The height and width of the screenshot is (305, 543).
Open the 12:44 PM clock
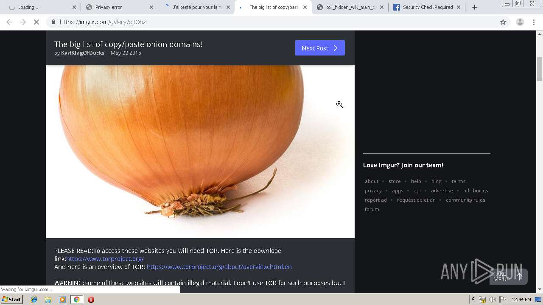(x=521, y=299)
